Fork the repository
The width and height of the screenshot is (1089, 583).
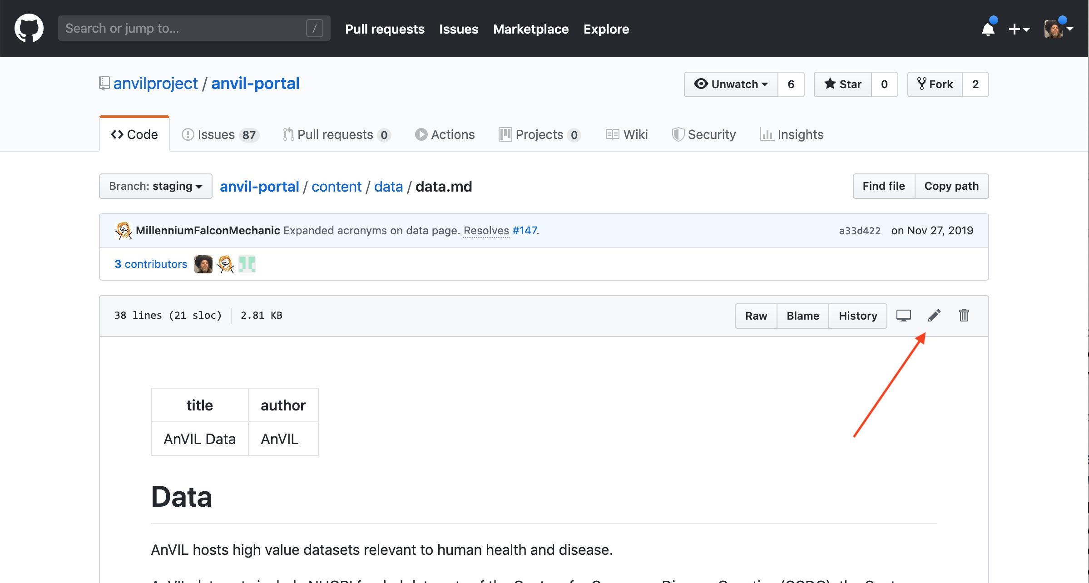coord(935,84)
